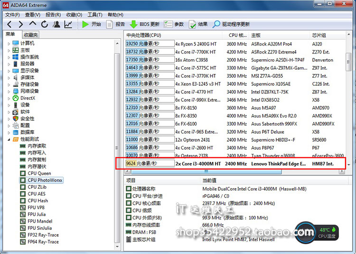Screen dimensions: 356x254
Task: Select the CPU ZLib benchmark
Action: click(x=33, y=187)
